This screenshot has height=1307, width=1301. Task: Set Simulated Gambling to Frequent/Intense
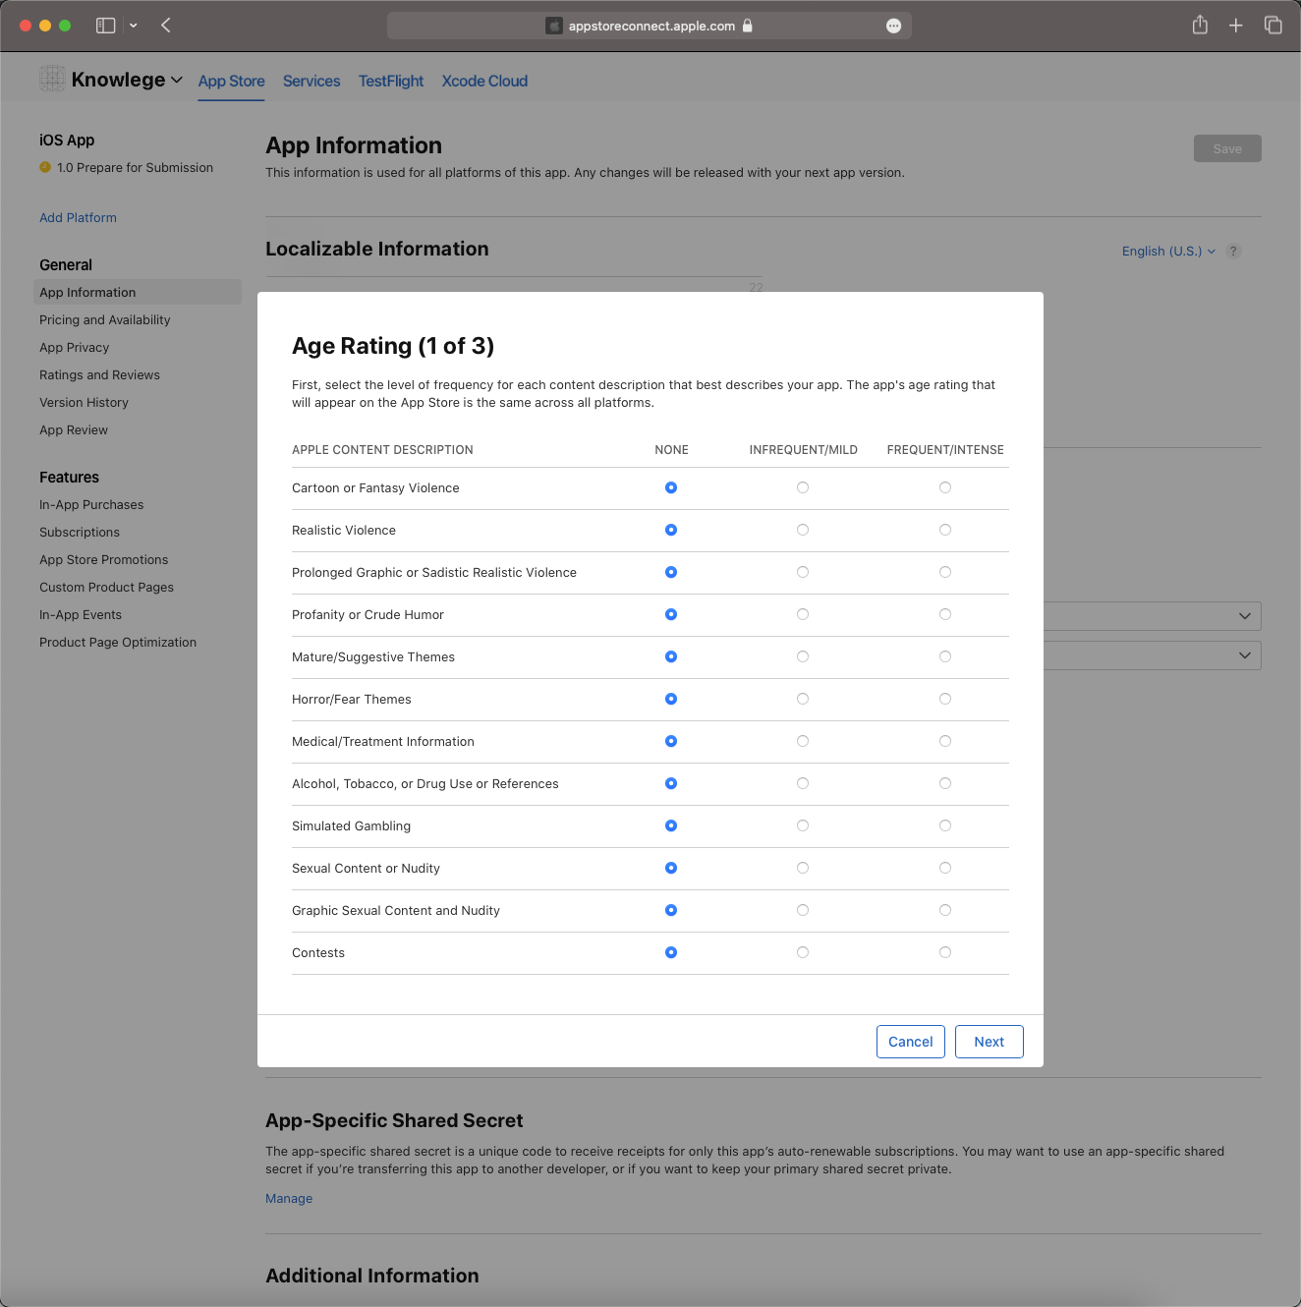pyautogui.click(x=945, y=825)
